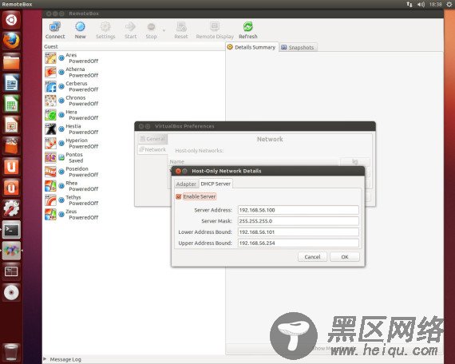The width and height of the screenshot is (455, 364).
Task: Open the Trash in the launcher
Action: (x=11, y=352)
